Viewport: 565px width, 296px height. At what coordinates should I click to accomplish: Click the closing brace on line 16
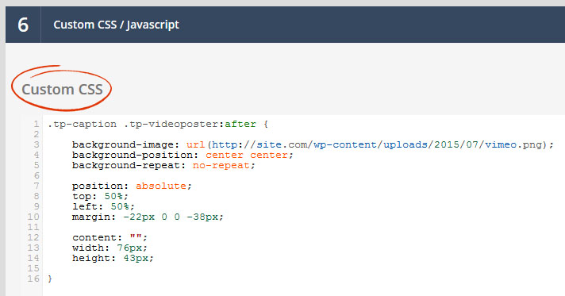50,279
